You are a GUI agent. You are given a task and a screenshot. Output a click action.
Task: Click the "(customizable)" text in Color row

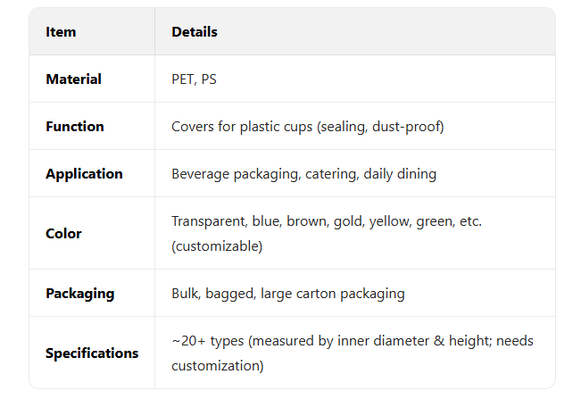coord(217,246)
